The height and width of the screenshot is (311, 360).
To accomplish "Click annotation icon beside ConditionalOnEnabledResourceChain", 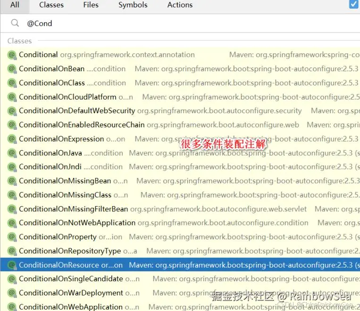I will click(x=12, y=125).
